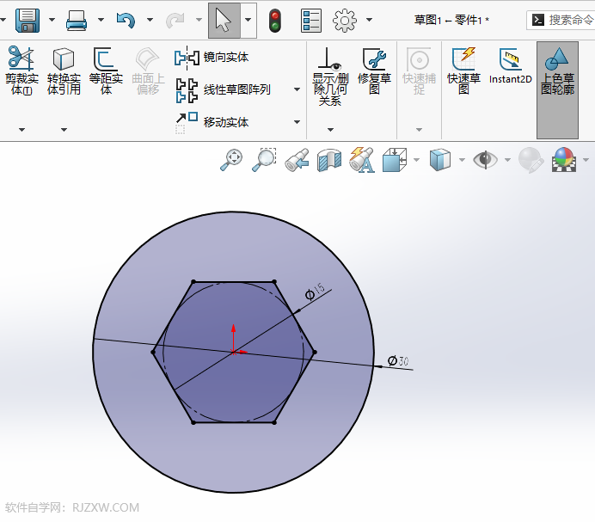
Task: Click 显示/删除几何关系 tool
Action: coord(330,76)
